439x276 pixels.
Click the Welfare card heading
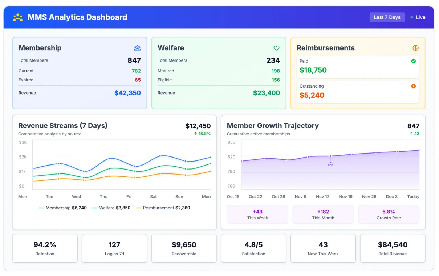tap(171, 48)
